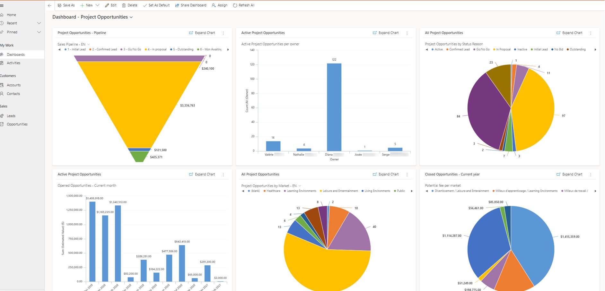Expand the New button dropdown arrow
Viewport: 605px width, 291px height.
point(97,5)
